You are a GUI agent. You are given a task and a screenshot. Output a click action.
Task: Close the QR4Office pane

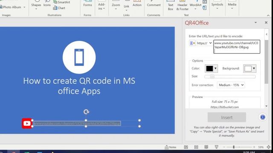pos(266,23)
